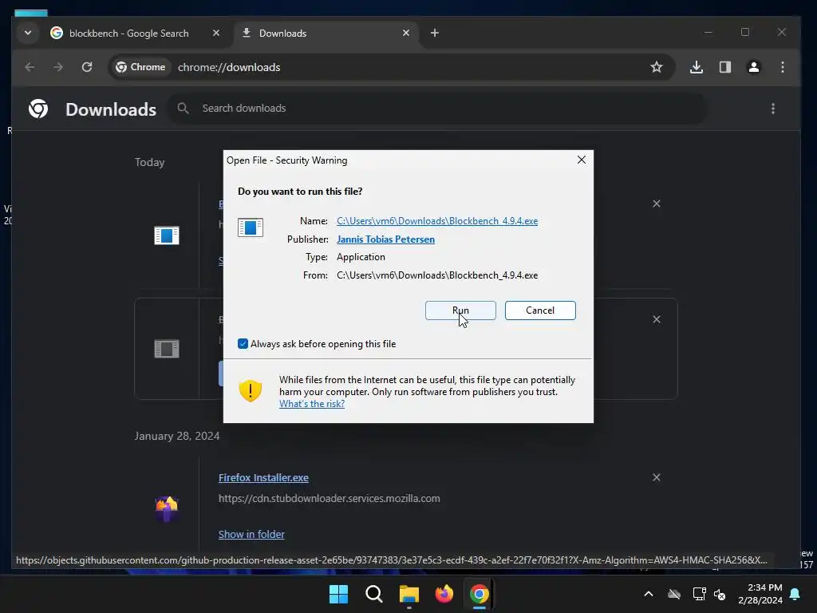Click the Firefox Installer file icon
The width and height of the screenshot is (817, 613).
[167, 508]
